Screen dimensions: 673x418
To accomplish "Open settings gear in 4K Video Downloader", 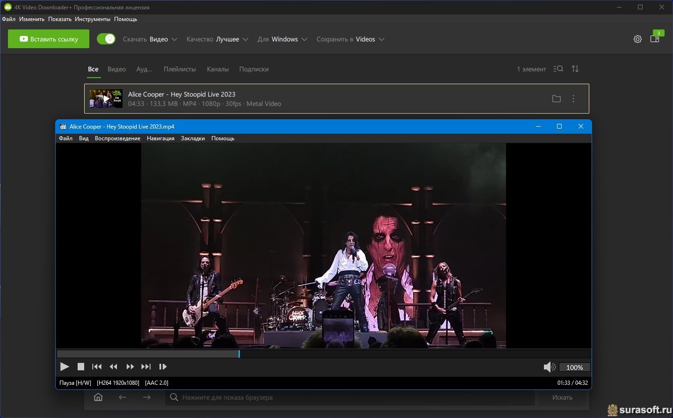I will (x=637, y=39).
